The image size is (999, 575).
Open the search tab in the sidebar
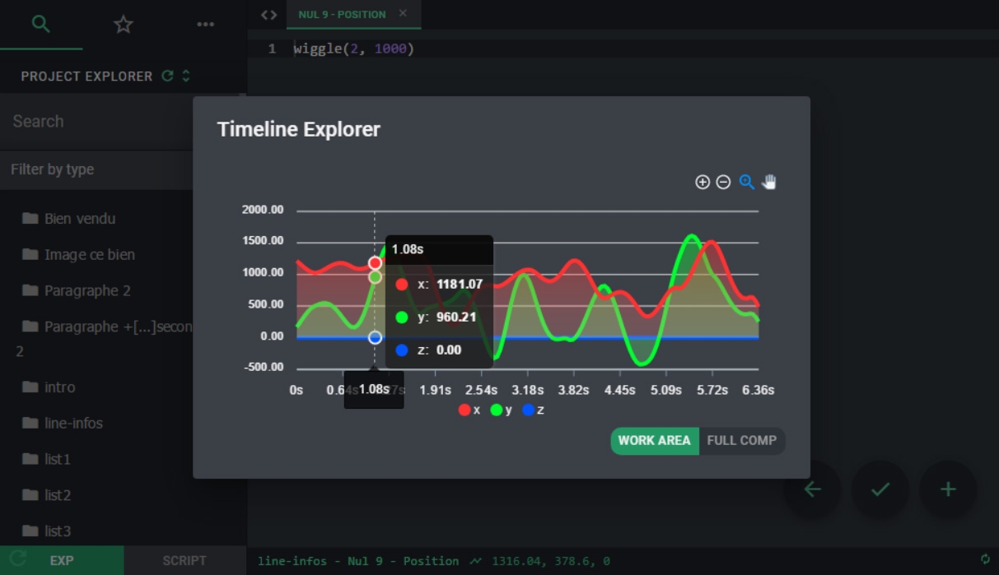pyautogui.click(x=40, y=24)
